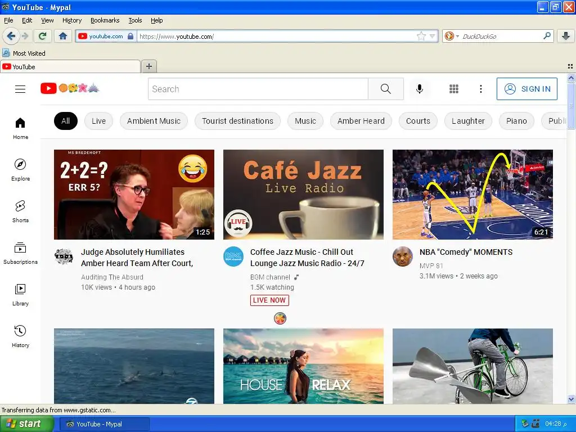Open MVP 81 channel avatar
The image size is (576, 432).
[403, 256]
